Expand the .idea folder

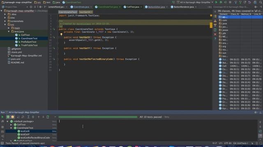click(5, 14)
